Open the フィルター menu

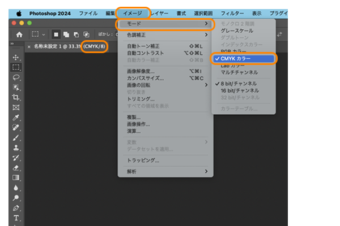coord(232,14)
